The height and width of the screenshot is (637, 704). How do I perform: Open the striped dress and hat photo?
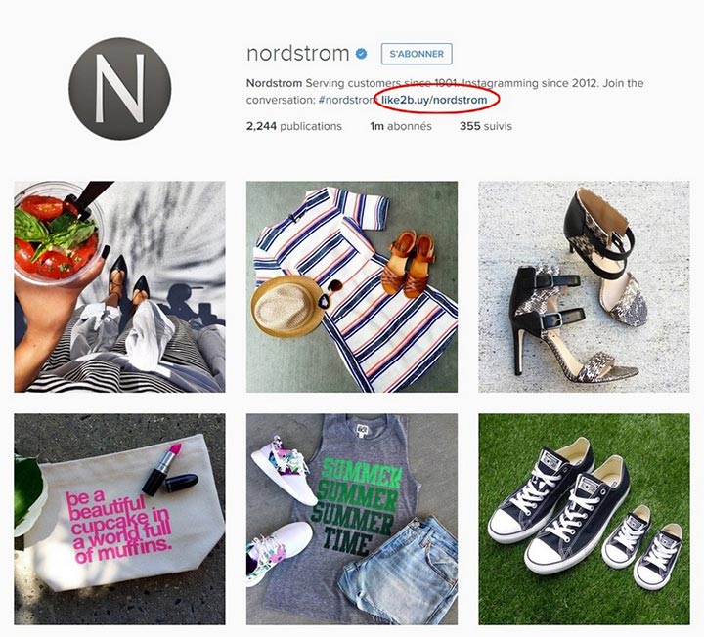(x=352, y=286)
